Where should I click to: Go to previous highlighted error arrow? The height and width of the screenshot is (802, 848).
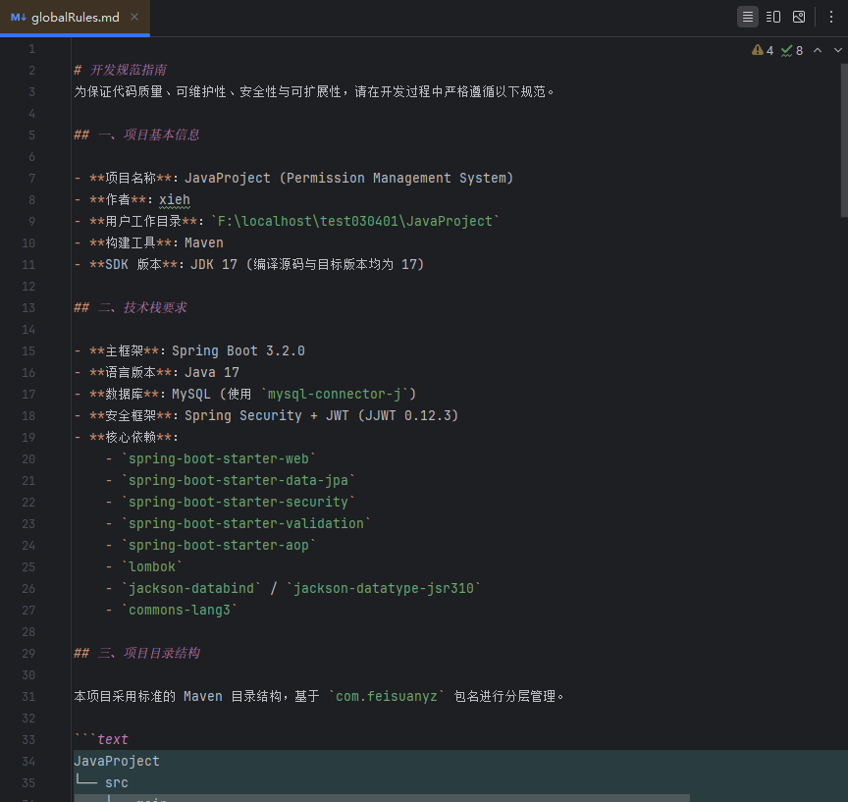pos(817,50)
